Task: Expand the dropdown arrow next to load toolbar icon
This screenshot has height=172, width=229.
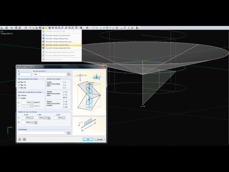Action: (45, 28)
